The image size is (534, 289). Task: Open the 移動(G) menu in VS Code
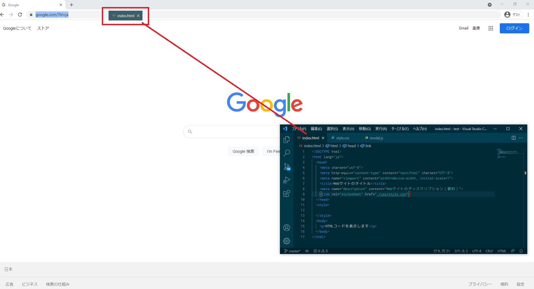[365, 129]
